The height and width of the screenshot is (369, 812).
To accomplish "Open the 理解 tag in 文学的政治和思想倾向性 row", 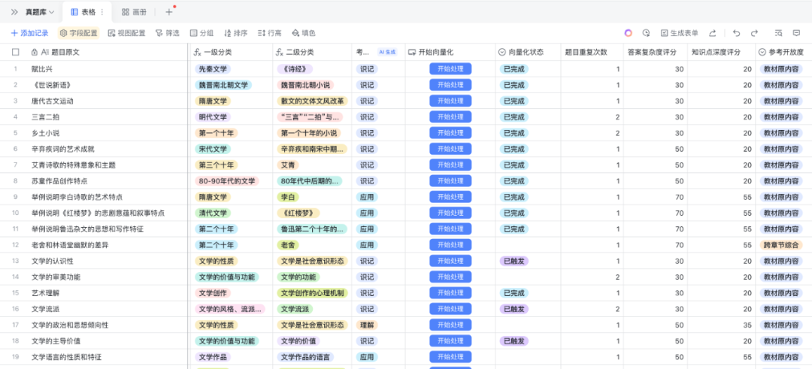I will coord(367,325).
